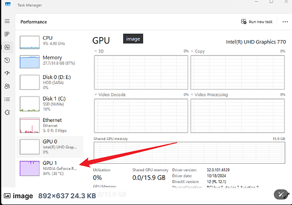Click the CPU usage mini graph
Viewport: 292px width, 205px height.
tap(29, 42)
